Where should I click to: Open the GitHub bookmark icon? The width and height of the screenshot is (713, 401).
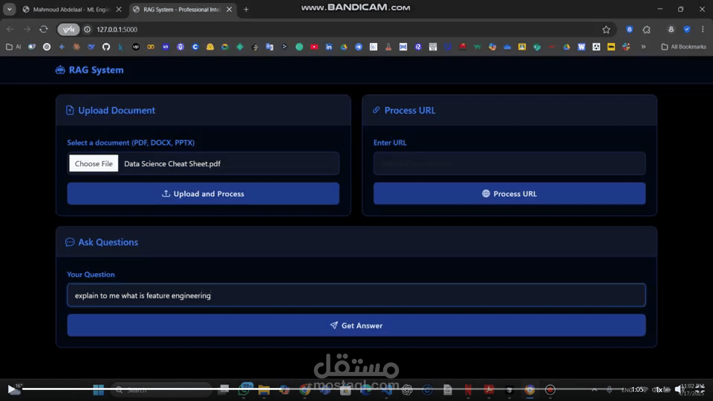(106, 47)
